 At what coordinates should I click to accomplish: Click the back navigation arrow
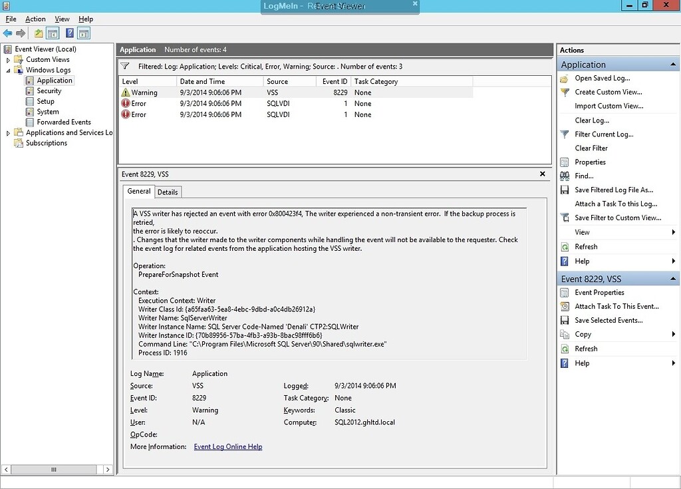[x=7, y=33]
